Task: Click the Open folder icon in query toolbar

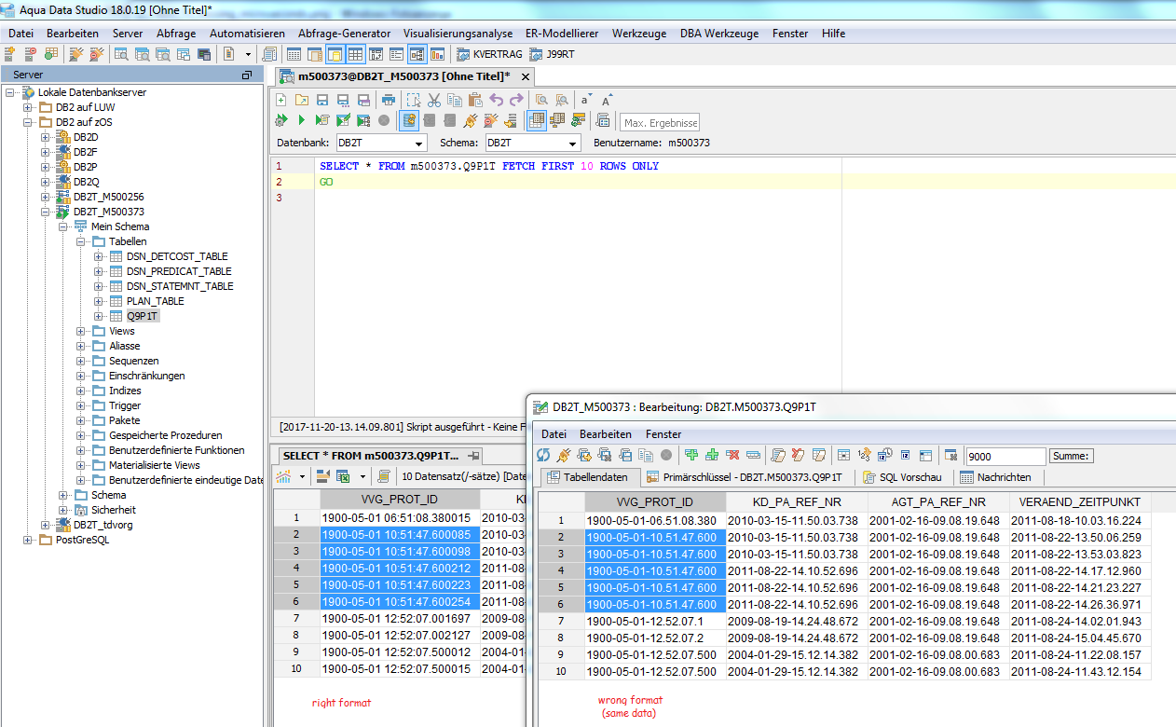Action: [x=301, y=100]
